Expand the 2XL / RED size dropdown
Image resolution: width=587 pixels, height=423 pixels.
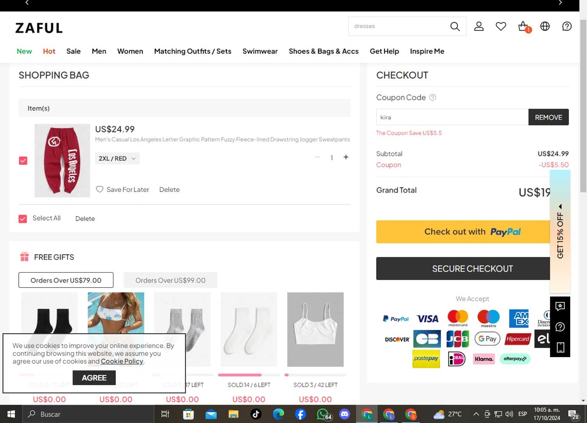117,159
